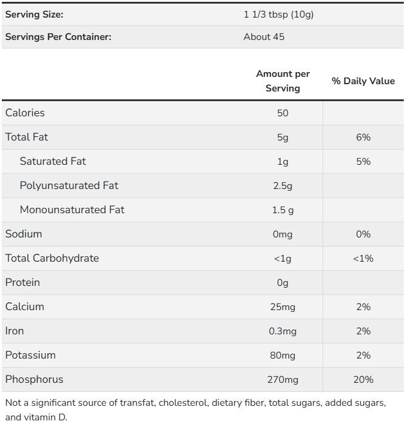
Task: Select the Calories row label
Action: (25, 113)
